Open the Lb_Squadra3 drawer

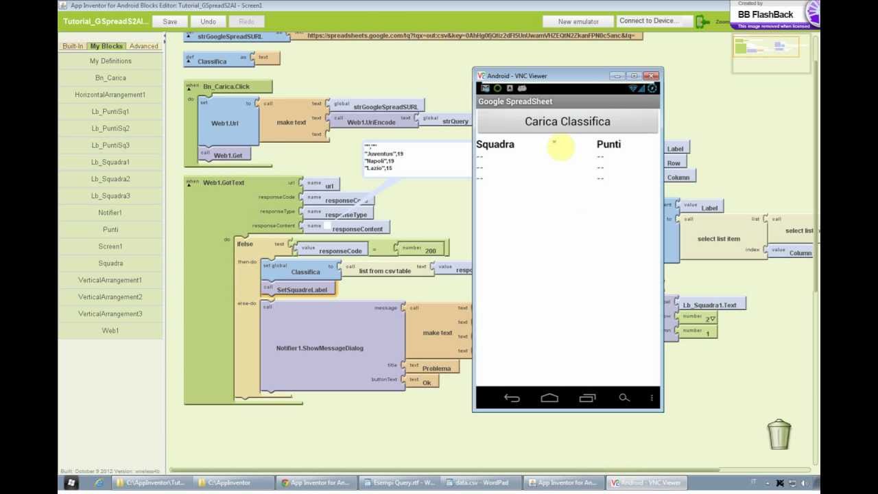(x=110, y=196)
